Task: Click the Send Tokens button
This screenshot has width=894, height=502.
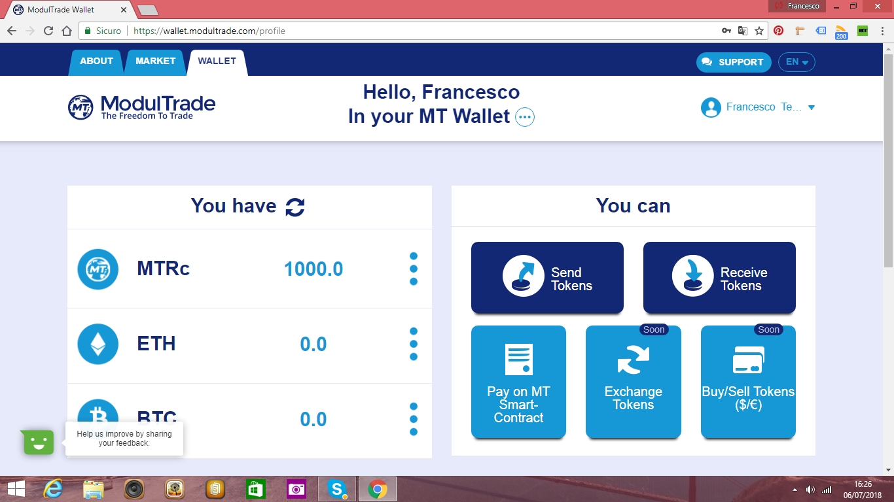Action: point(547,277)
